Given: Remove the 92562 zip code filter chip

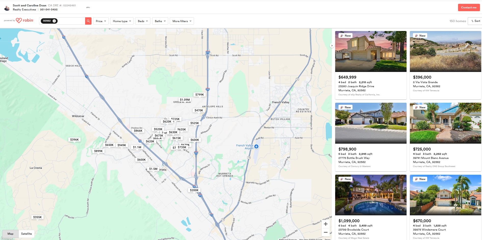Looking at the screenshot, I should point(54,21).
